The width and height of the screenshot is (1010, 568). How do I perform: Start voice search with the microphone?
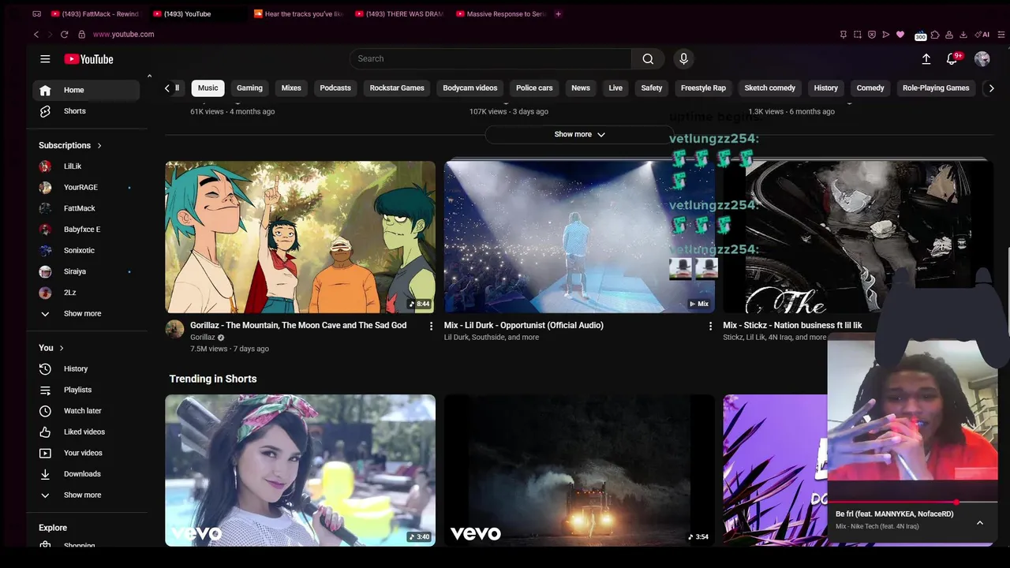[683, 58]
